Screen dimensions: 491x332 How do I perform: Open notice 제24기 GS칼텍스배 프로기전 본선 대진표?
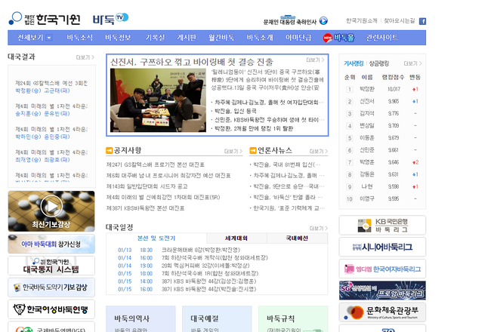pyautogui.click(x=156, y=164)
